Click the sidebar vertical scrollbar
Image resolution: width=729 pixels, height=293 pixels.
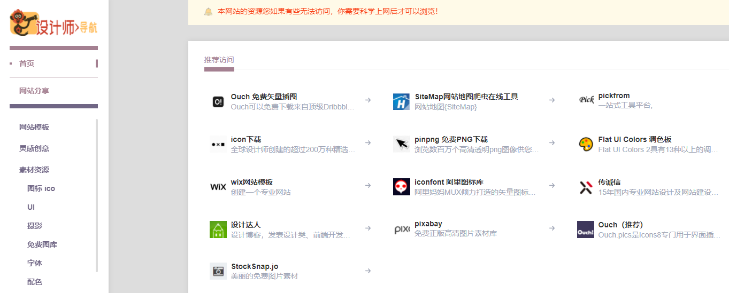[97, 195]
